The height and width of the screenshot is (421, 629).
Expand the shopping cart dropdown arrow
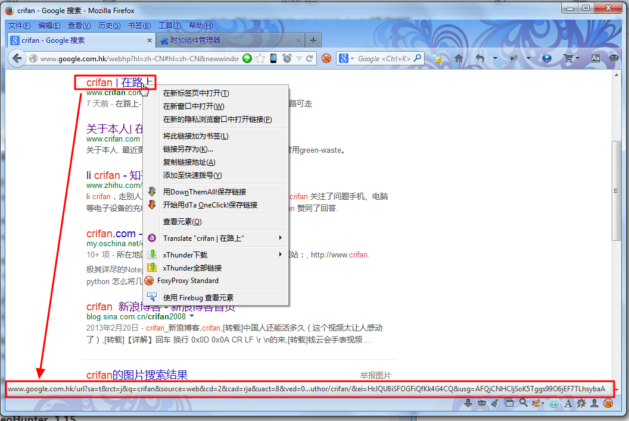coord(577,58)
